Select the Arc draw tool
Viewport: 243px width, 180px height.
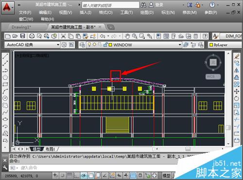click(x=5, y=91)
